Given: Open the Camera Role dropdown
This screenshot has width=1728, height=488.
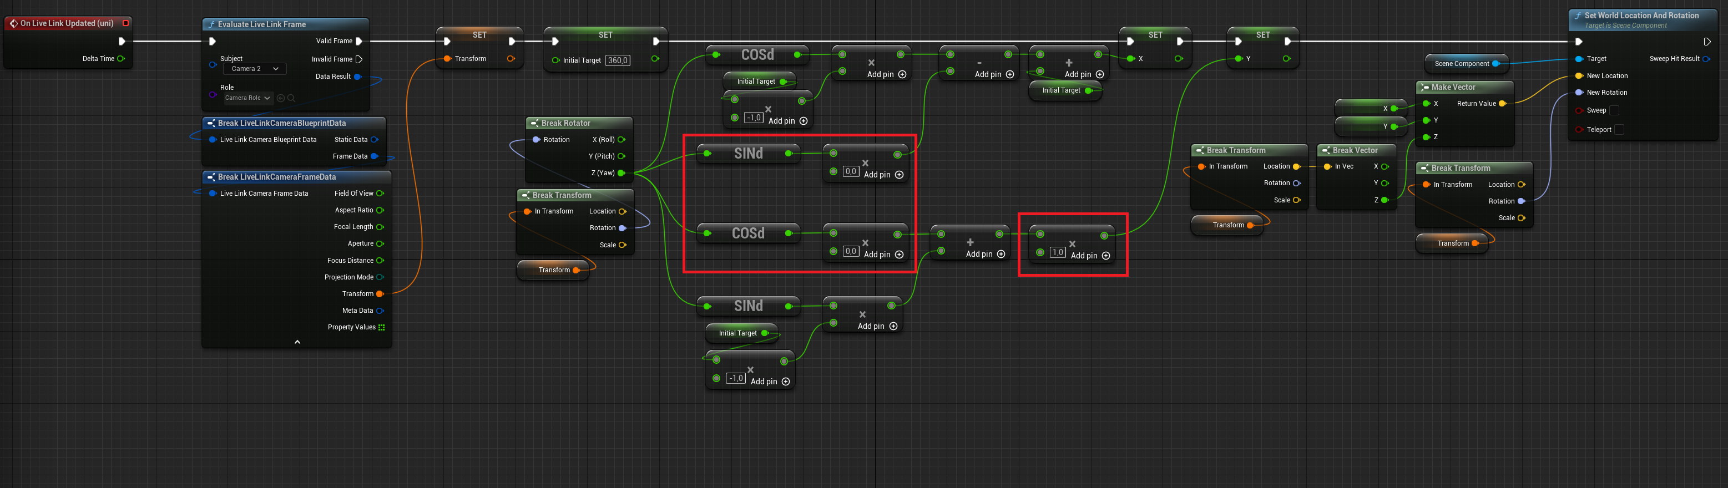Looking at the screenshot, I should (x=247, y=99).
